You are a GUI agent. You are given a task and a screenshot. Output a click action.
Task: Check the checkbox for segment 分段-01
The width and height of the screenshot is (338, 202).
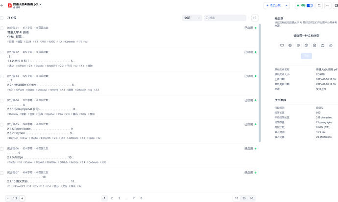tap(3, 28)
